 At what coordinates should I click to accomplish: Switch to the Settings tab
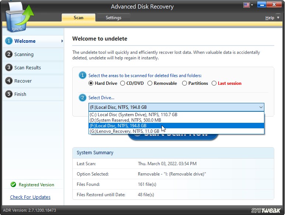(113, 18)
